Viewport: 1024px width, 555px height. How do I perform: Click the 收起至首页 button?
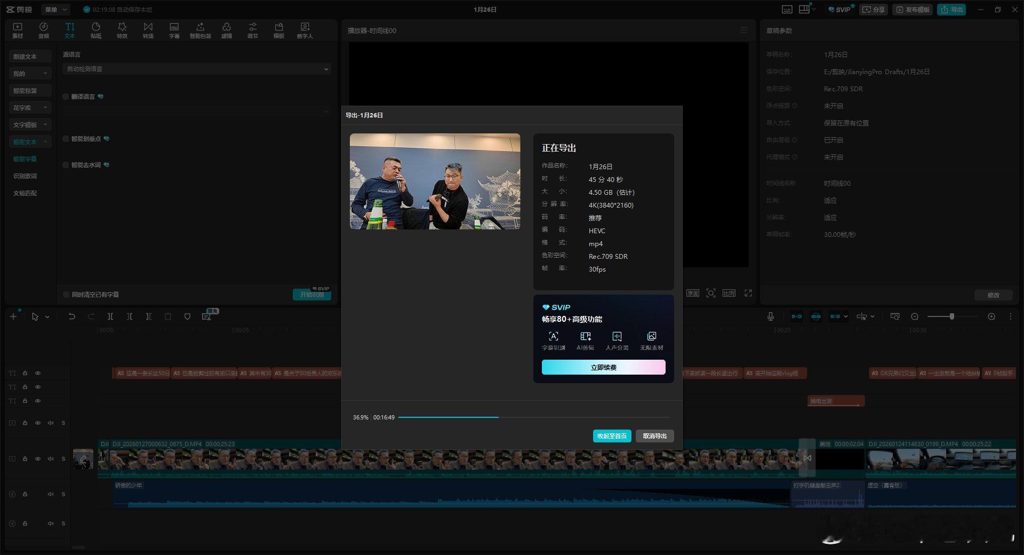pyautogui.click(x=612, y=436)
